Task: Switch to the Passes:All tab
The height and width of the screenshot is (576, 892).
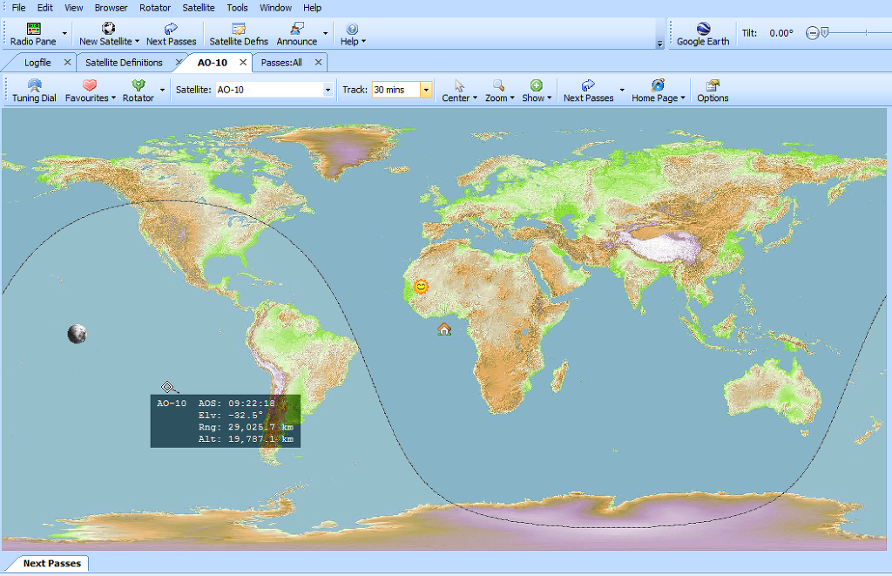Action: point(281,63)
